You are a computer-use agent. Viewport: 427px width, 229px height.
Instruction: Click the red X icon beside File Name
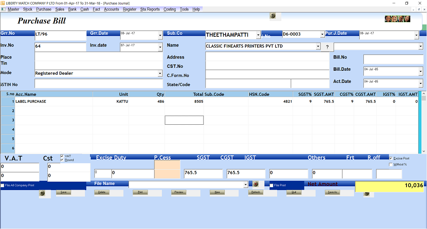pos(256,184)
